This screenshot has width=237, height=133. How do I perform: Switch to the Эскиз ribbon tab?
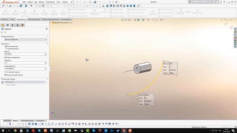point(12,19)
